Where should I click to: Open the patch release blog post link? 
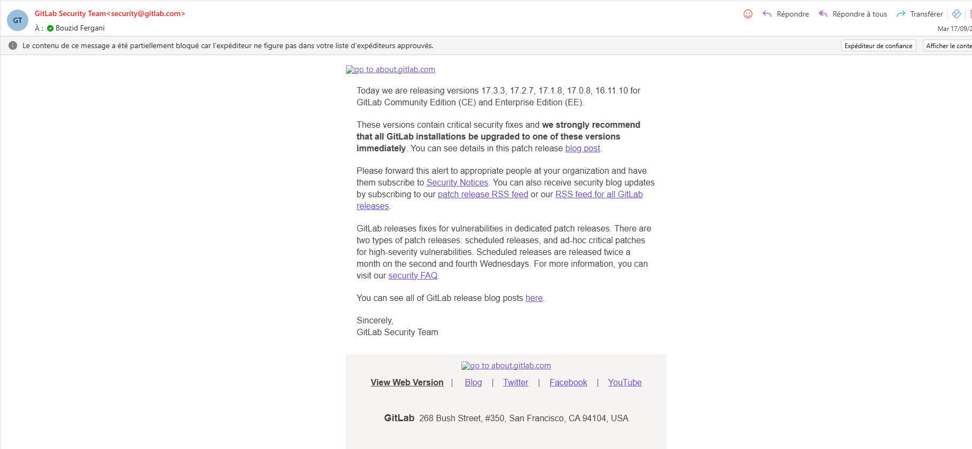coord(582,149)
